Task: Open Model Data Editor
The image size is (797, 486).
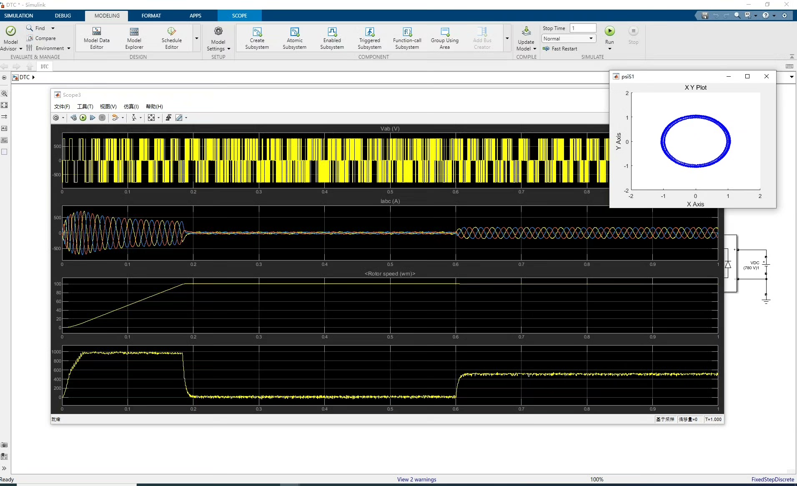Action: tap(97, 38)
